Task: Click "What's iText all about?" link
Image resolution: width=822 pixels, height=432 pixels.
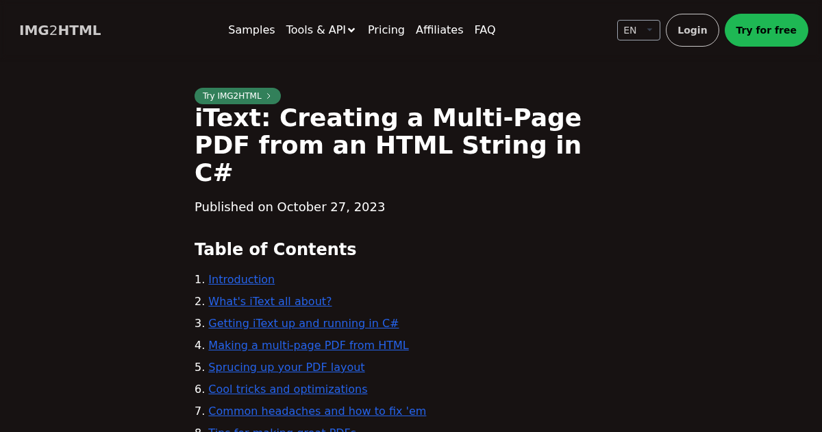Action: [x=270, y=301]
